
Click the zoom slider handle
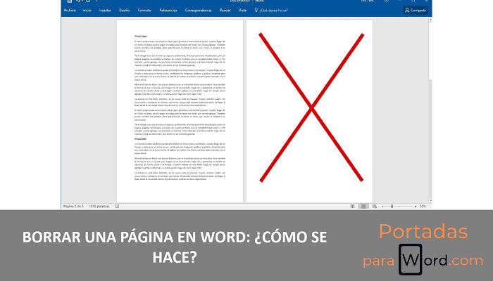(392, 207)
